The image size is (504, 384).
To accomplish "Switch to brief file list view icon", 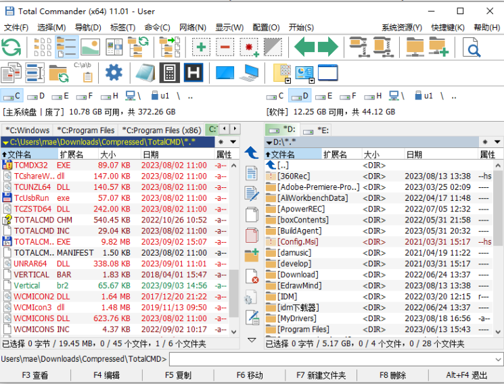I will click(43, 47).
